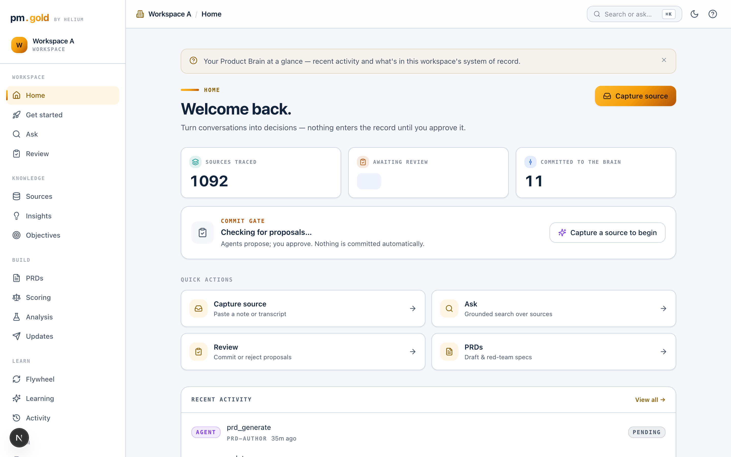Click the Activity history icon
The image size is (731, 457).
(16, 418)
